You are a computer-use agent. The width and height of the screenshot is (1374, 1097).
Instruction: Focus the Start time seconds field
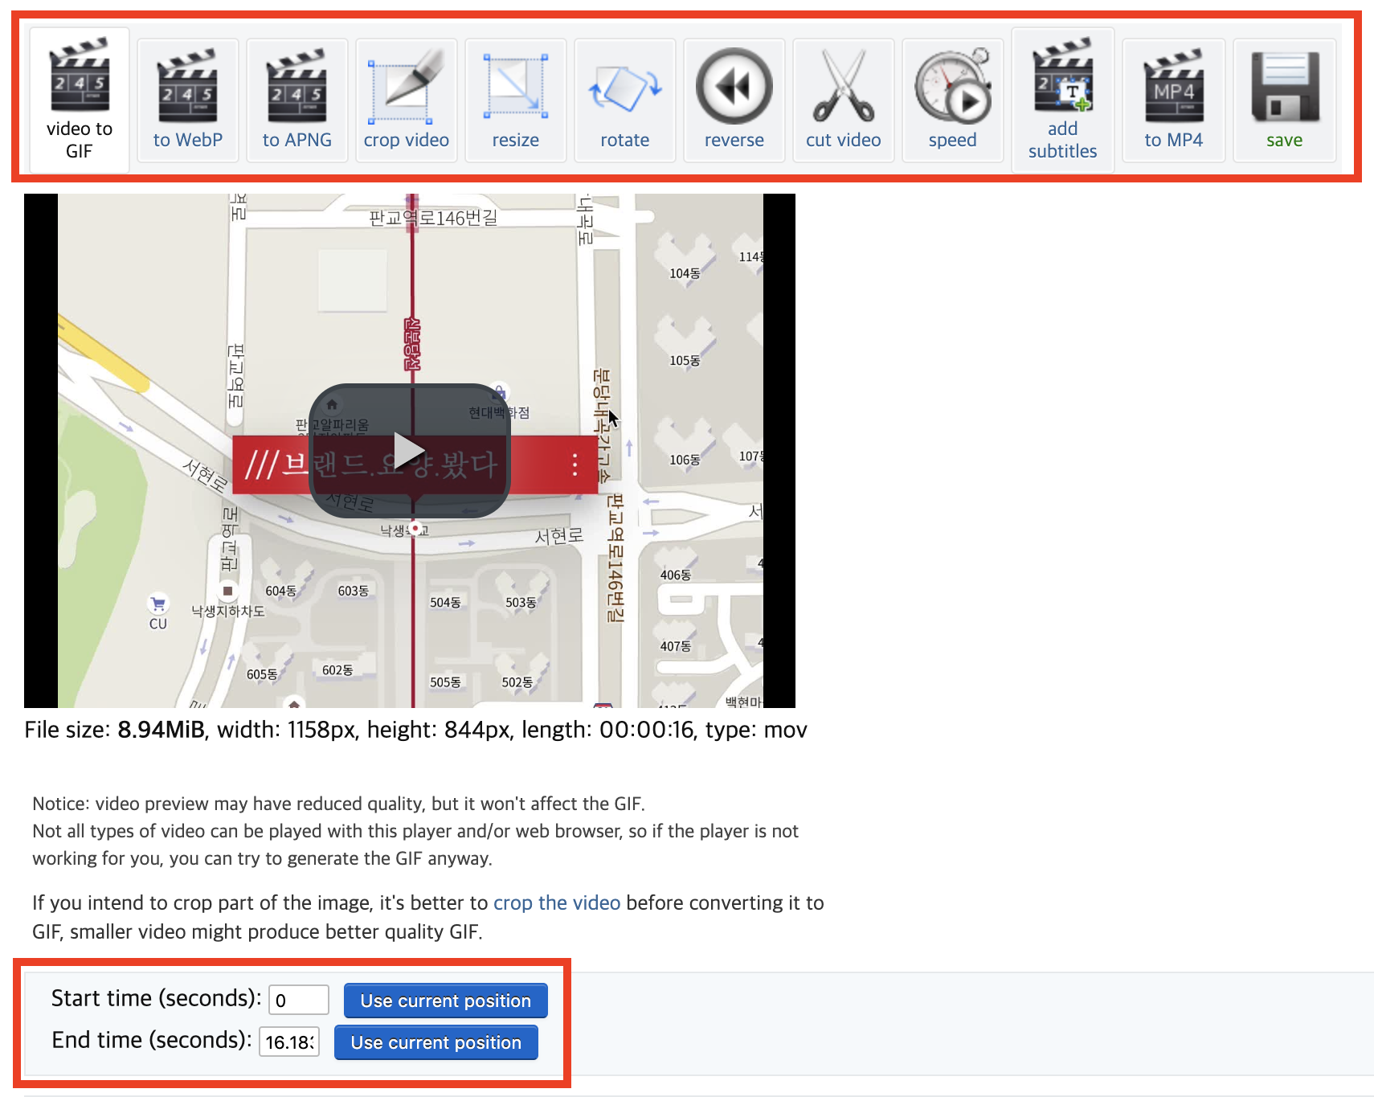(299, 1000)
